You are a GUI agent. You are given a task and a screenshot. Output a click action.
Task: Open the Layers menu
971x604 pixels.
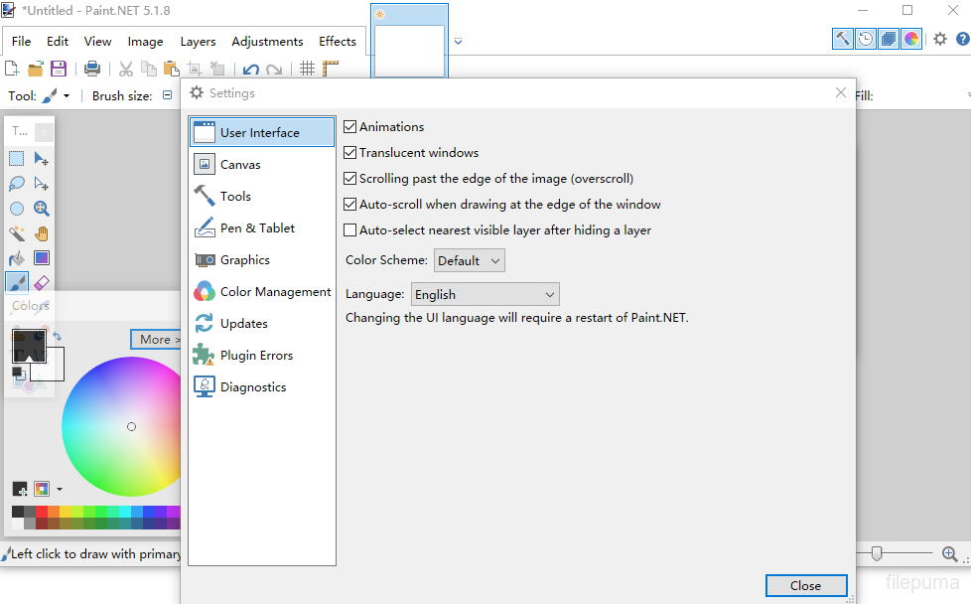[199, 42]
